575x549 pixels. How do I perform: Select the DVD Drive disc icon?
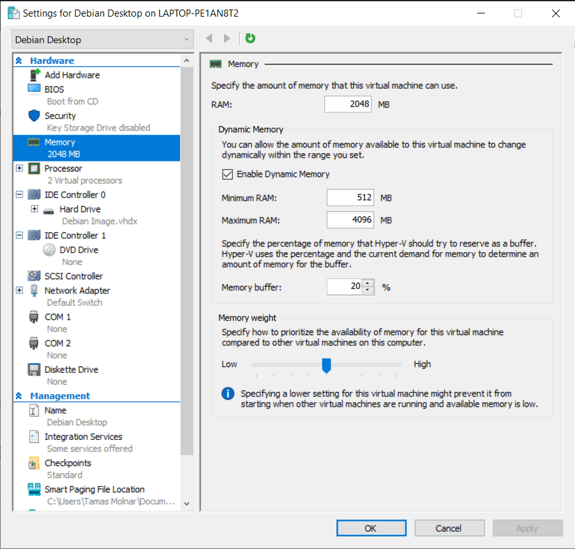click(x=49, y=250)
